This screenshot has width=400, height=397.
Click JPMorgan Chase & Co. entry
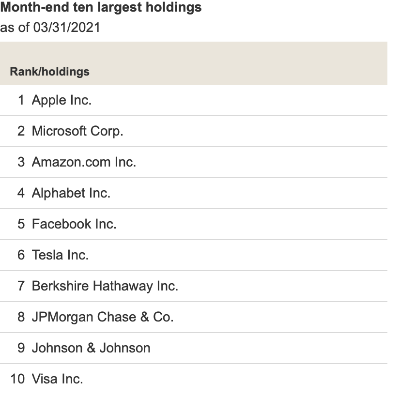pyautogui.click(x=103, y=317)
